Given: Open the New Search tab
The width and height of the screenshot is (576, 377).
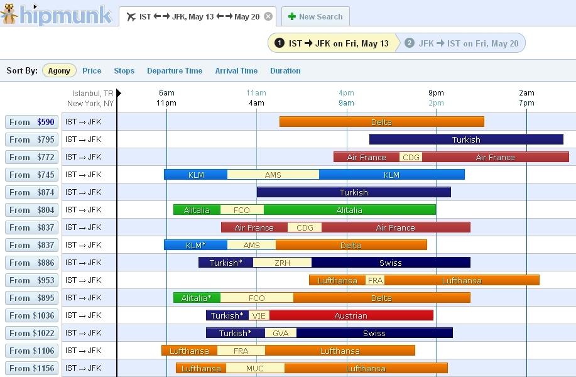Looking at the screenshot, I should [x=315, y=16].
